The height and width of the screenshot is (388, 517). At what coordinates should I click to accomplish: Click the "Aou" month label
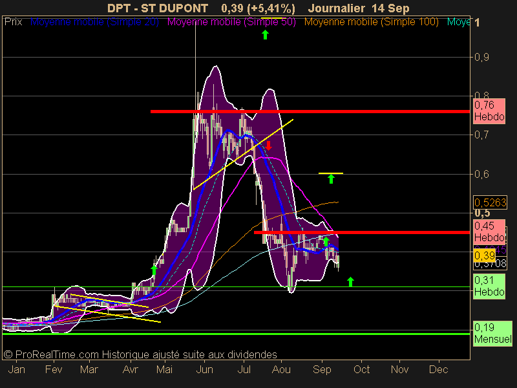coord(281,369)
